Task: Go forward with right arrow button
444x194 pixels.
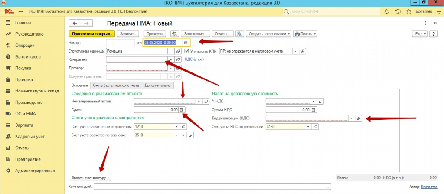Action: coord(86,23)
